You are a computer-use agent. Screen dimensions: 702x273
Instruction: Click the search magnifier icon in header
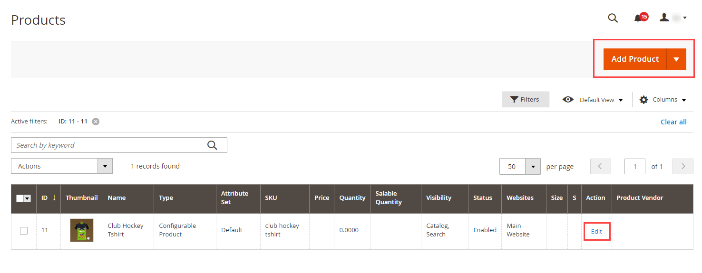(x=613, y=18)
